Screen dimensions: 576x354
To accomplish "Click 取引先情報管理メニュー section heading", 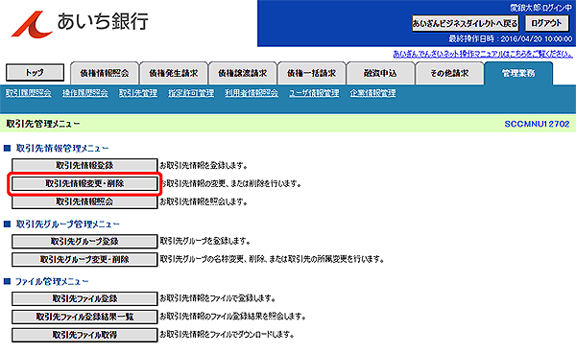I will 62,149.
